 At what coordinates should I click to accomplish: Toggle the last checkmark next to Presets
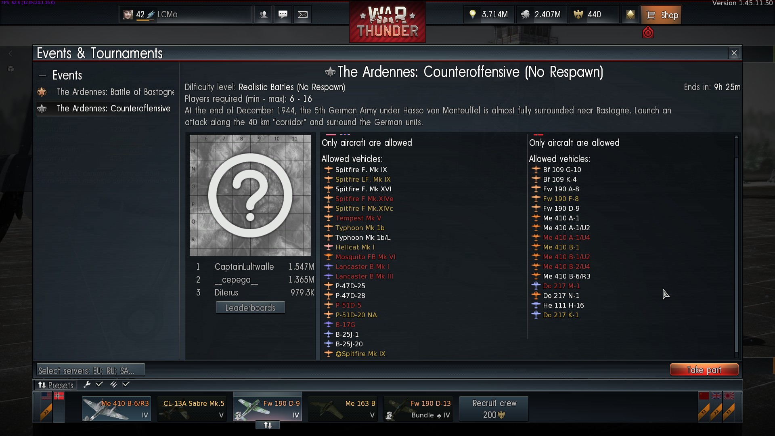[x=126, y=384]
